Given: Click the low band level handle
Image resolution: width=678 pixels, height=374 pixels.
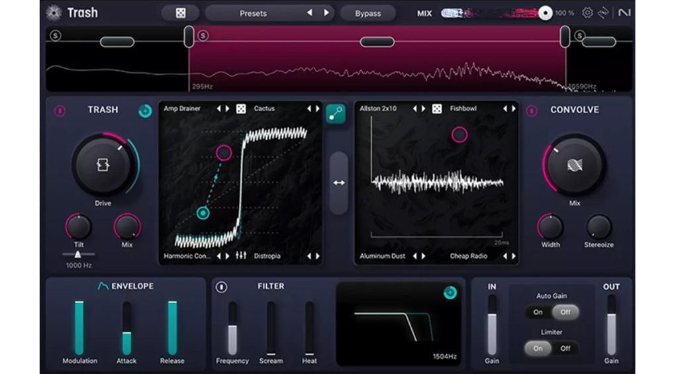Looking at the screenshot, I should pos(117,42).
